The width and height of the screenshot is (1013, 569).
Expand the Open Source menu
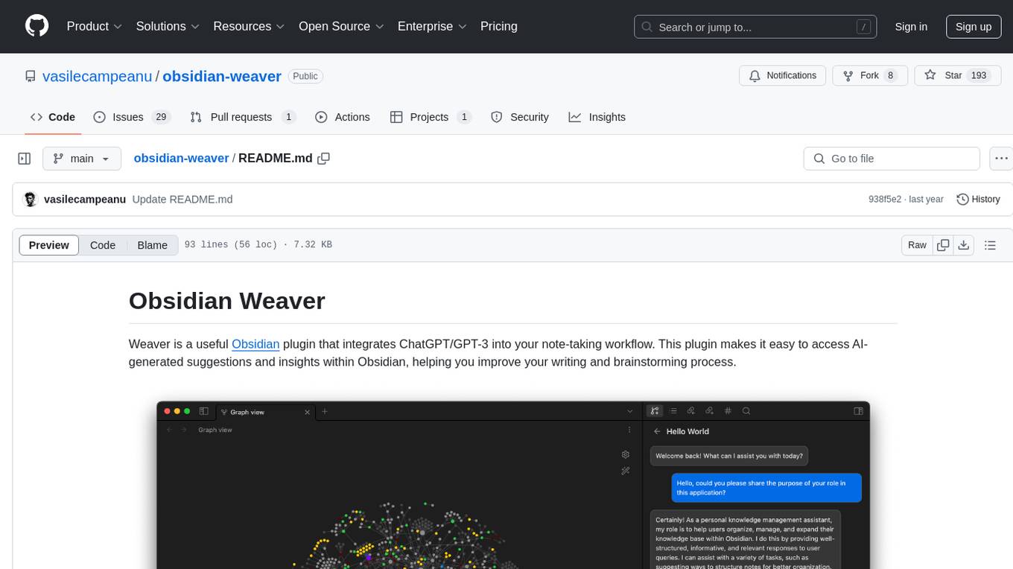341,26
